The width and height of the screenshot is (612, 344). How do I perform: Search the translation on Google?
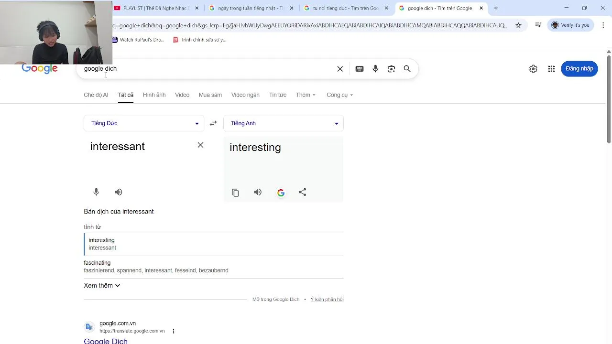tap(281, 193)
